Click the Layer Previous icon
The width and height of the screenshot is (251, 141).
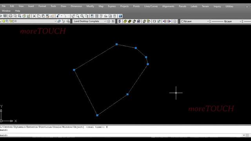click(68, 21)
